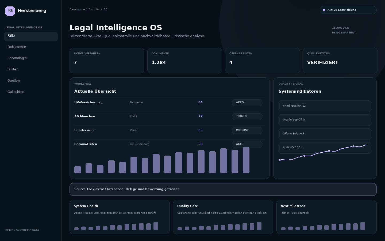Select the Corona-Hilfen case row

tap(170, 144)
